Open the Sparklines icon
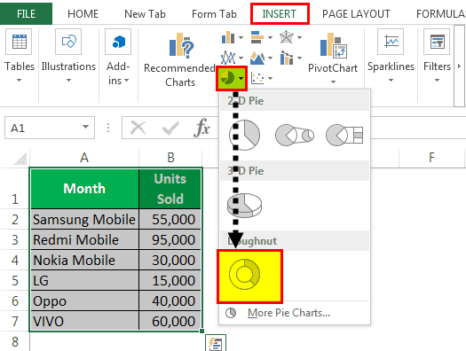Viewport: 466px width, 351px height. pyautogui.click(x=391, y=42)
